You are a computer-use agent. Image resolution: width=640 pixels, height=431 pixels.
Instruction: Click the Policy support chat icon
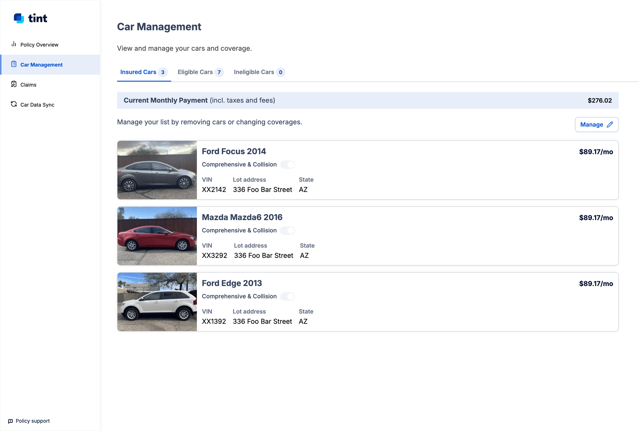tap(11, 421)
